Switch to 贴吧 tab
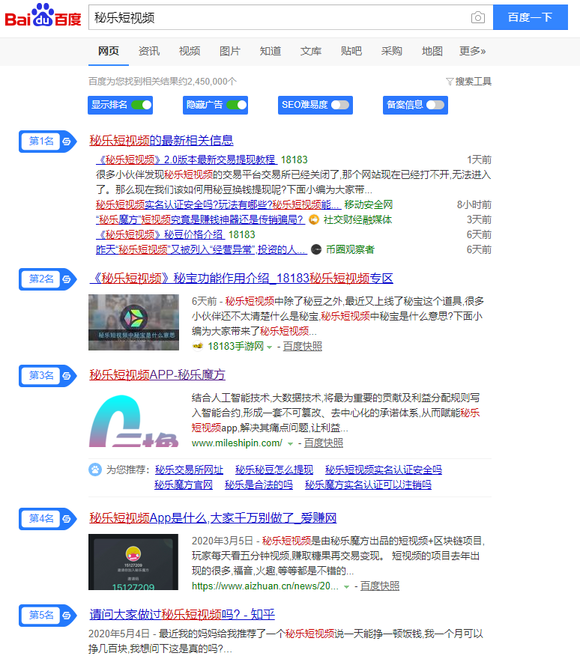580x656 pixels. coord(351,52)
